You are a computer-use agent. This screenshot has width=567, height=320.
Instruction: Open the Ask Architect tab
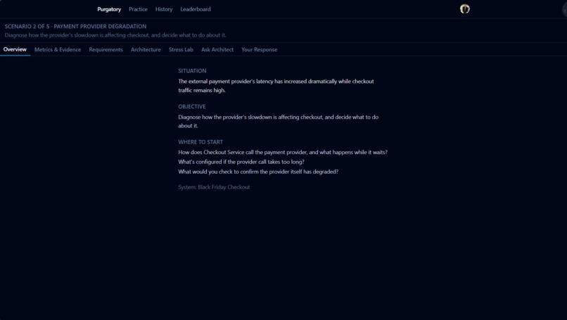point(217,49)
